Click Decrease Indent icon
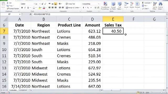The image size is (168, 94). [x=60, y=8]
